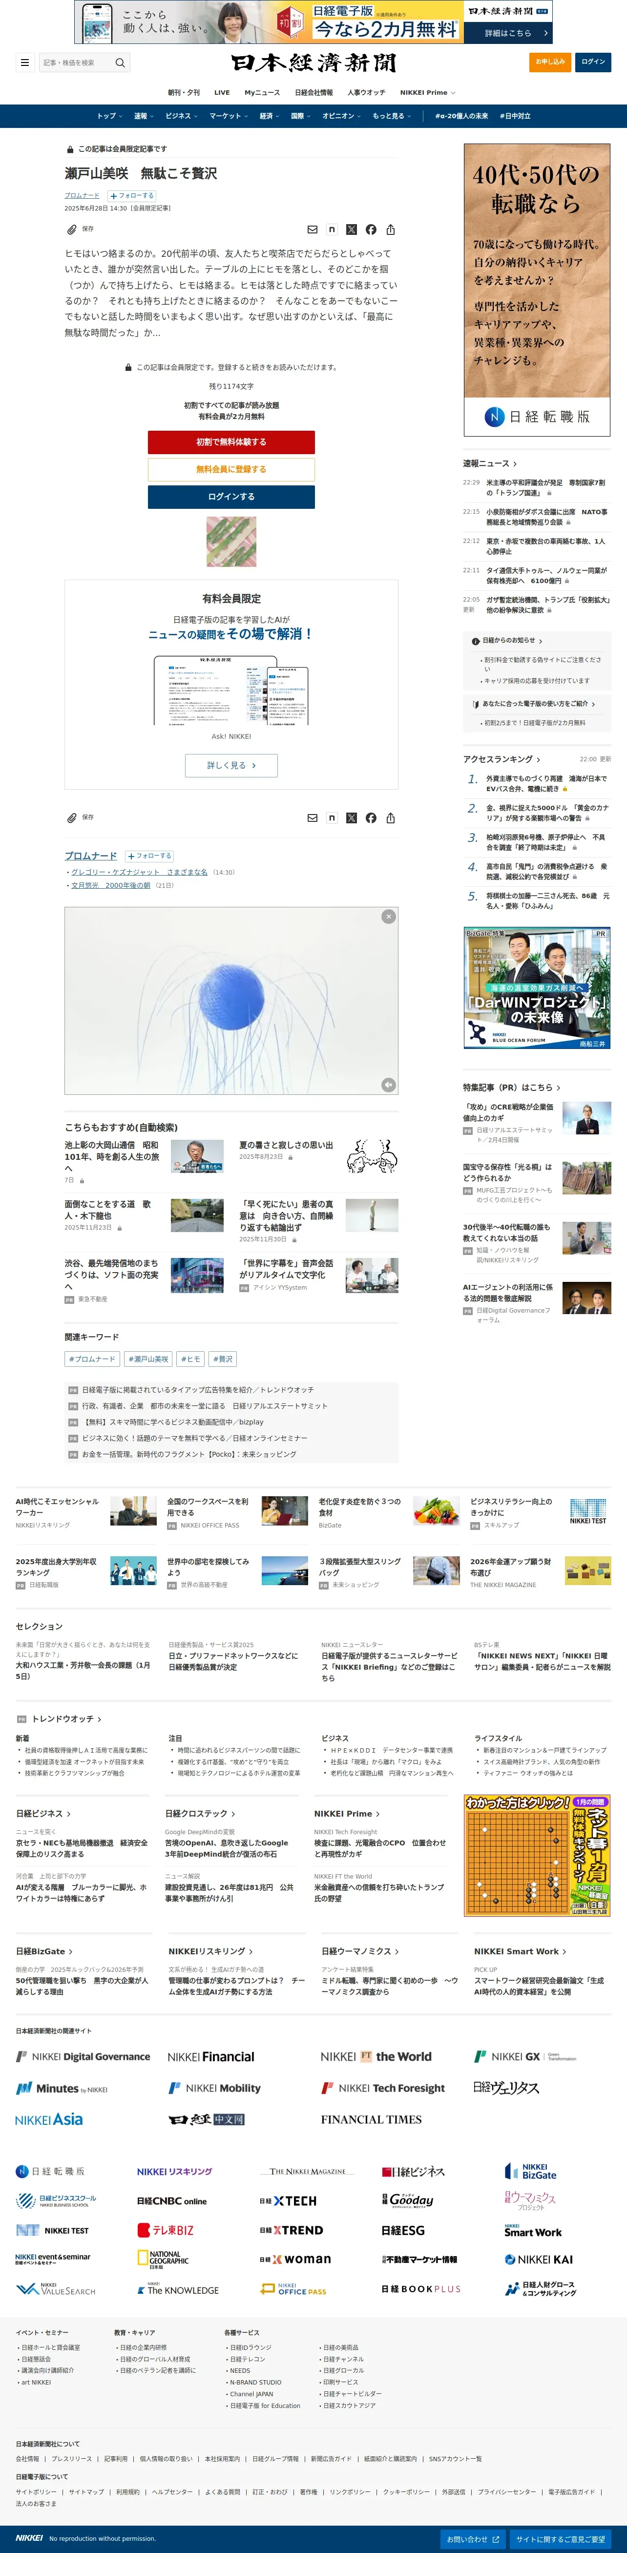The image size is (627, 2553).
Task: Click the save clip icon below the Ask! NIKKEI box
Action: click(71, 817)
